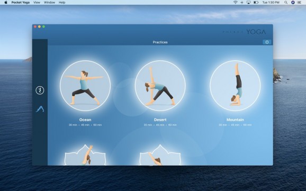The height and width of the screenshot is (191, 306).
Task: Open the lotus-framed practice under Ocean
Action: (85, 155)
